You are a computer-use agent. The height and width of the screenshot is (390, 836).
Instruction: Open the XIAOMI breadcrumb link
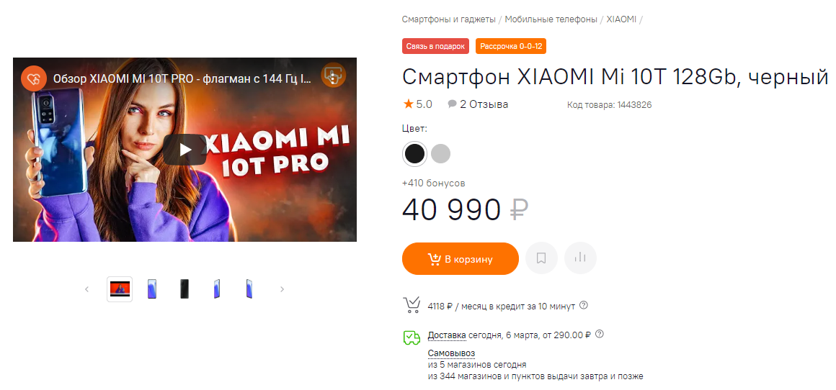[621, 19]
